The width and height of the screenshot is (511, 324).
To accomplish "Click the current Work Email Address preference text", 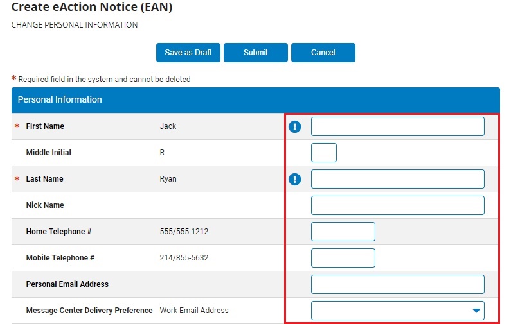I will tap(194, 311).
